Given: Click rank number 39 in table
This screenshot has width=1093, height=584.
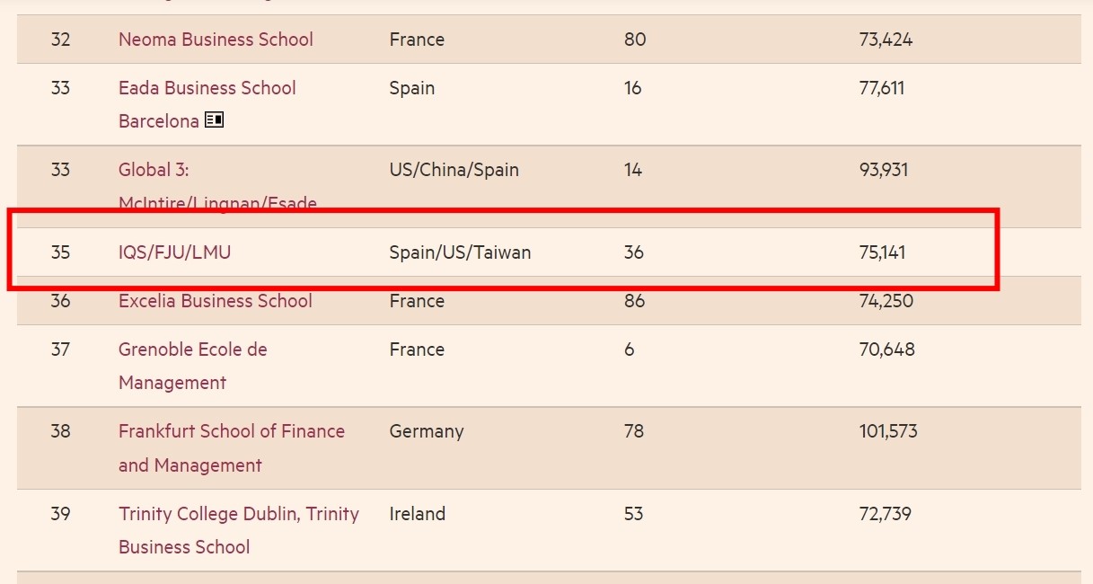Looking at the screenshot, I should click(60, 514).
